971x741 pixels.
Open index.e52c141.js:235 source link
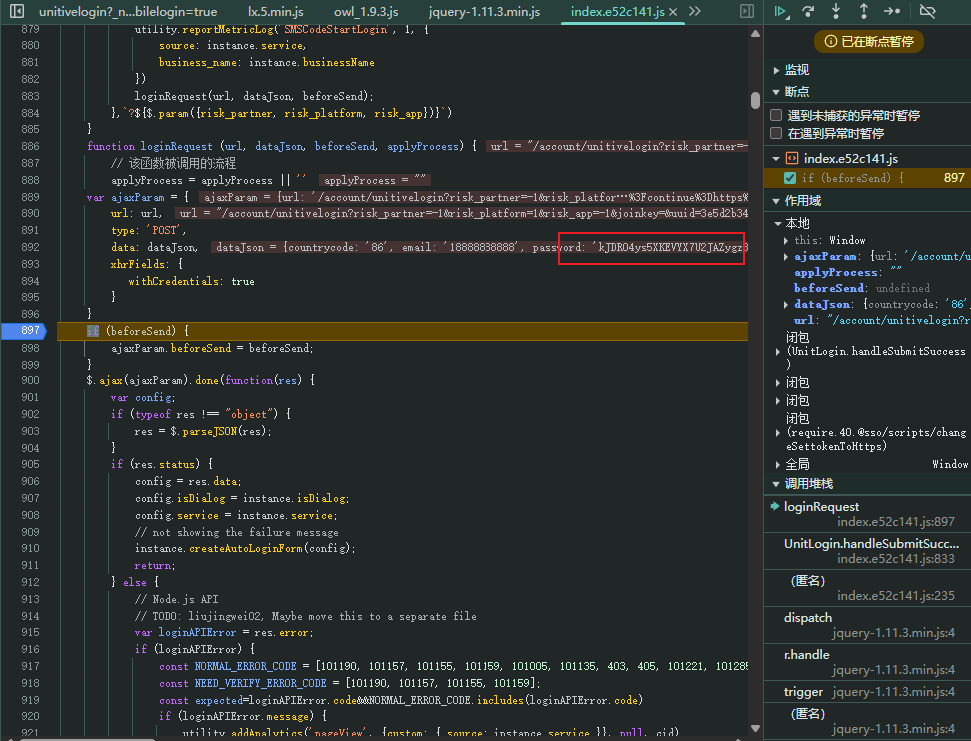tap(895, 596)
